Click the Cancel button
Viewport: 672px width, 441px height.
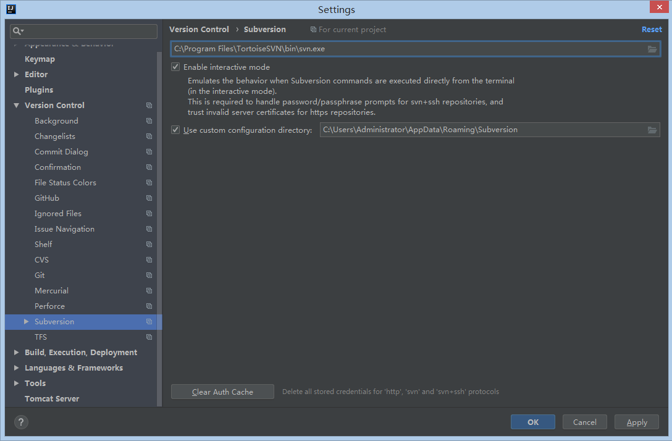point(584,422)
